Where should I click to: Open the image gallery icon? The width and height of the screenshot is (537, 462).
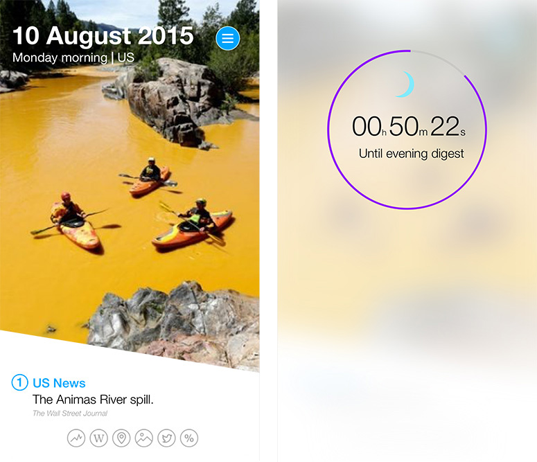point(144,438)
